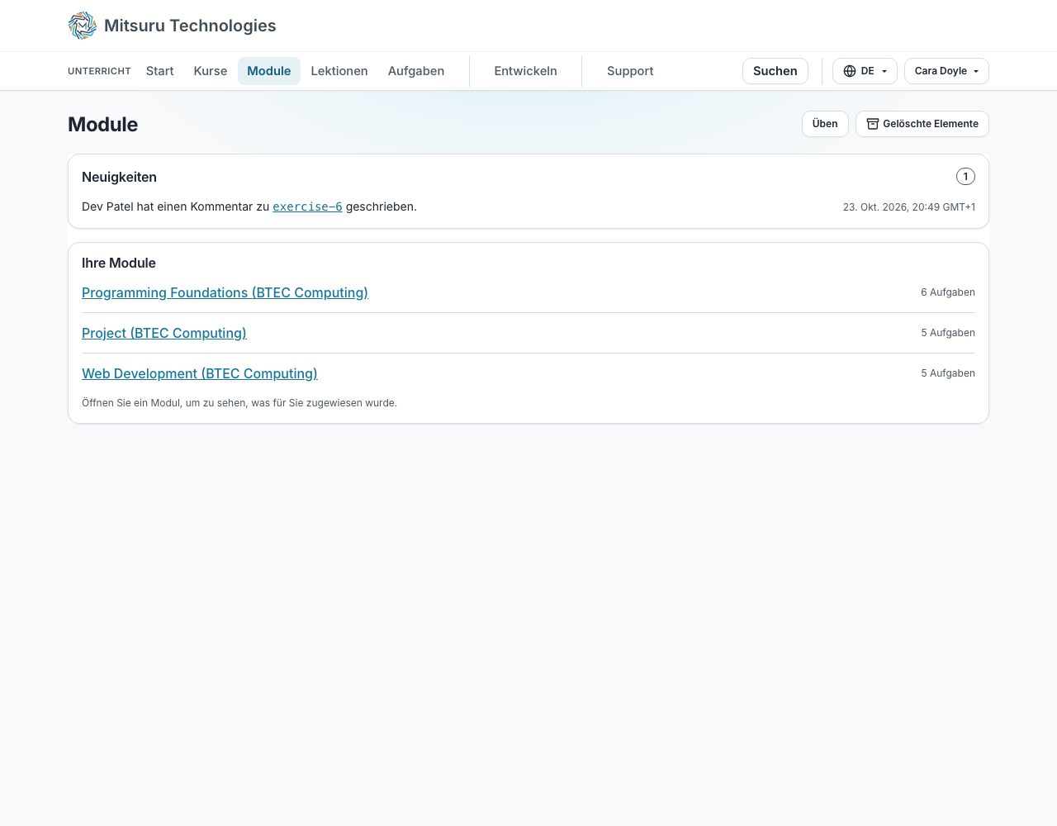The height and width of the screenshot is (826, 1057).
Task: Open the Project (BTEC Computing) module
Action: click(x=164, y=333)
